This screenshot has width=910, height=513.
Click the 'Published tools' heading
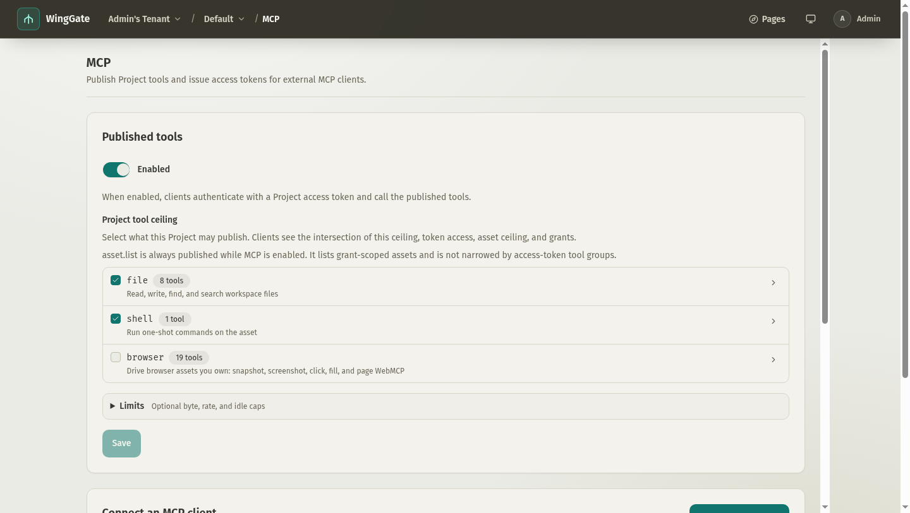coord(142,137)
